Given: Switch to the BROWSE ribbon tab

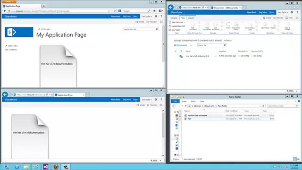Looking at the screenshot, I should click(x=174, y=18).
